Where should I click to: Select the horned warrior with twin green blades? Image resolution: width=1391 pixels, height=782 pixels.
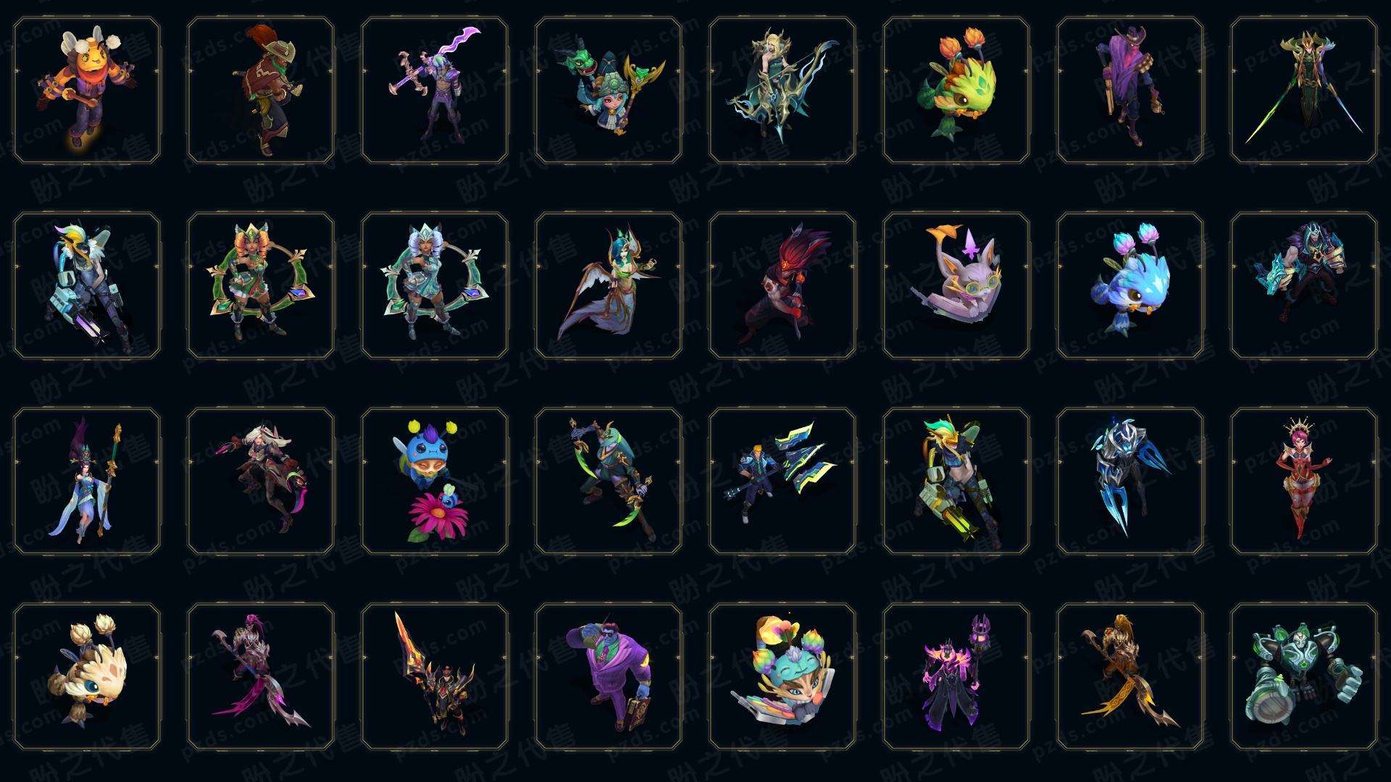1304,91
